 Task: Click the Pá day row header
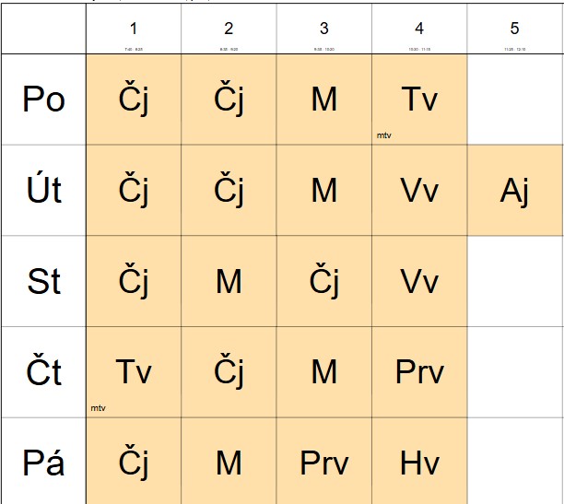[43, 463]
